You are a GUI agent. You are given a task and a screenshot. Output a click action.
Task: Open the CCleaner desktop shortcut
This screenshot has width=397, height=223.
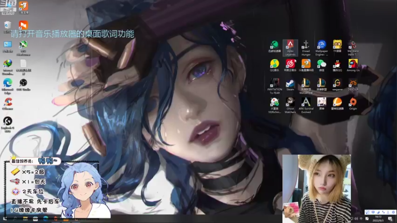pyautogui.click(x=7, y=104)
